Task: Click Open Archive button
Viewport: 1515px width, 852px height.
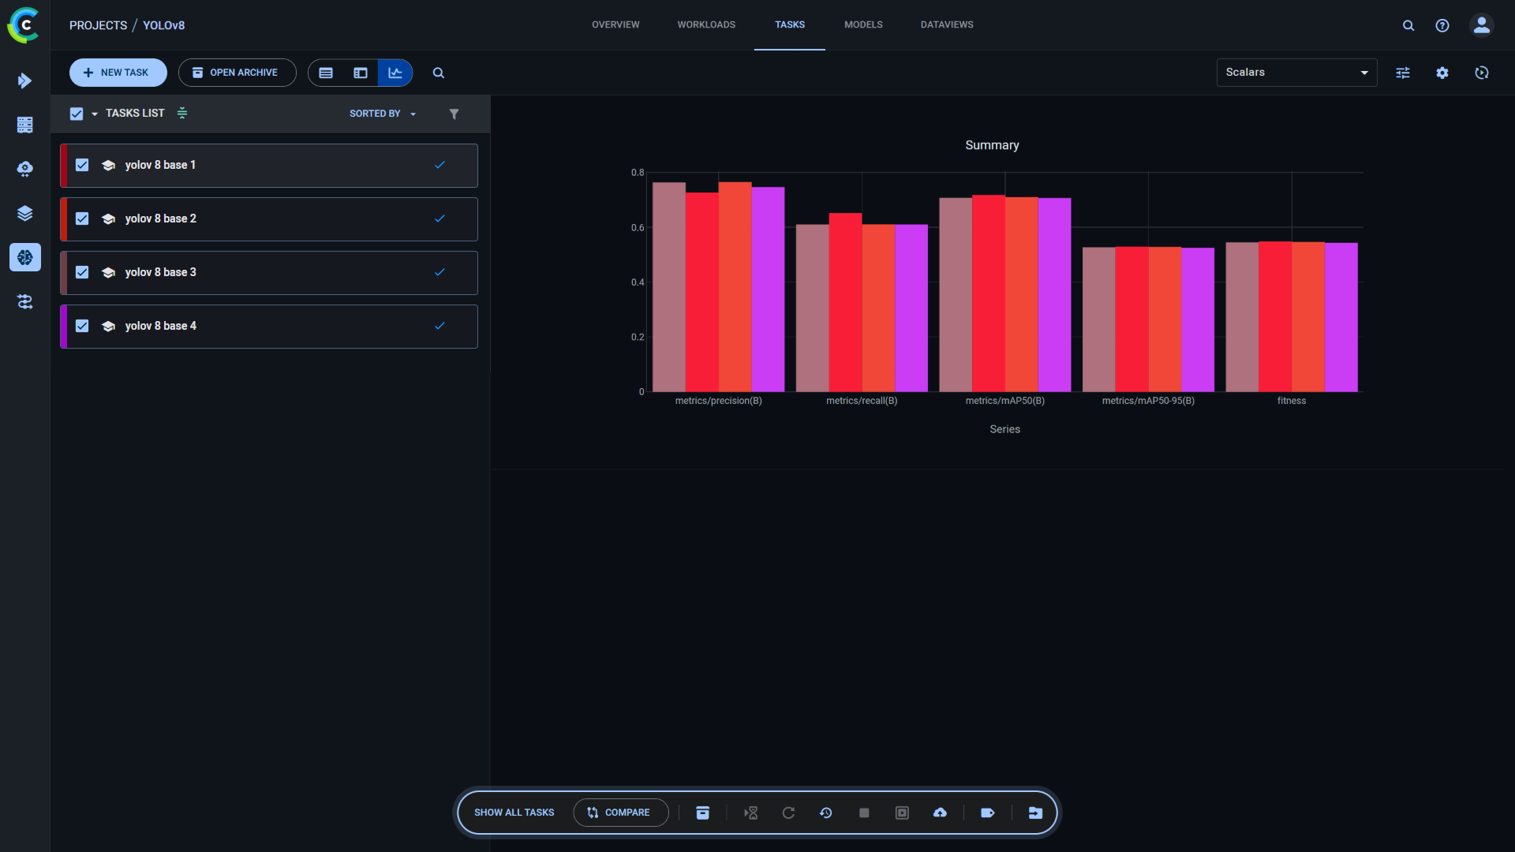Action: (237, 73)
